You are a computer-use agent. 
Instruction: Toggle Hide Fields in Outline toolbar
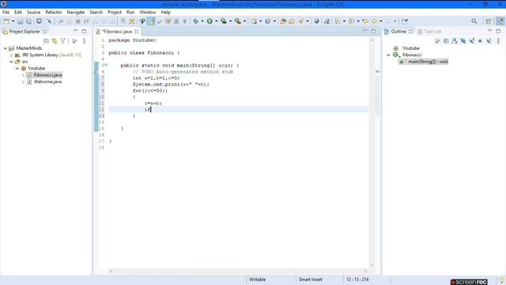[463, 41]
